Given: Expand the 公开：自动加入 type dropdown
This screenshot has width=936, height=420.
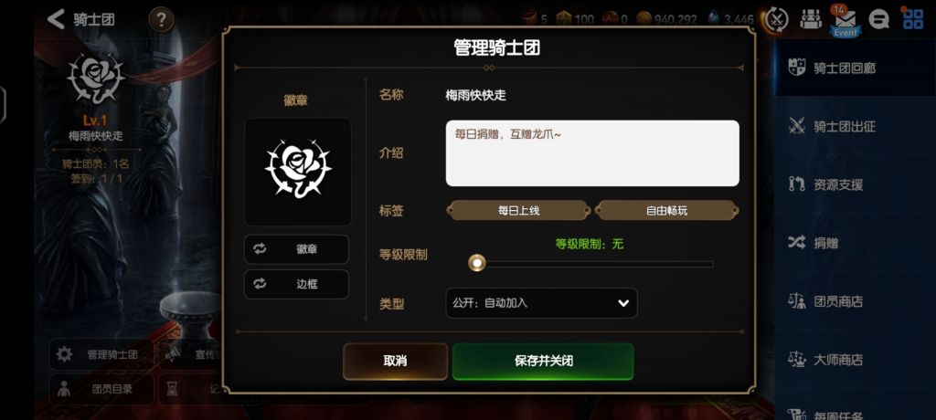Looking at the screenshot, I should pos(541,303).
